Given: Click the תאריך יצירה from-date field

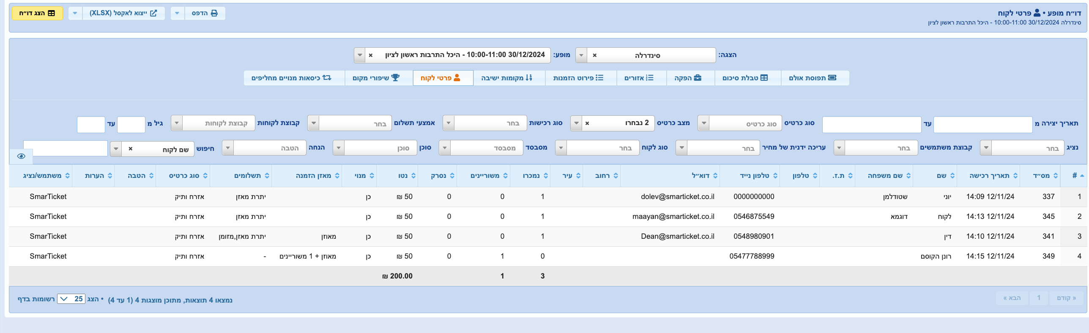Looking at the screenshot, I should [x=982, y=125].
